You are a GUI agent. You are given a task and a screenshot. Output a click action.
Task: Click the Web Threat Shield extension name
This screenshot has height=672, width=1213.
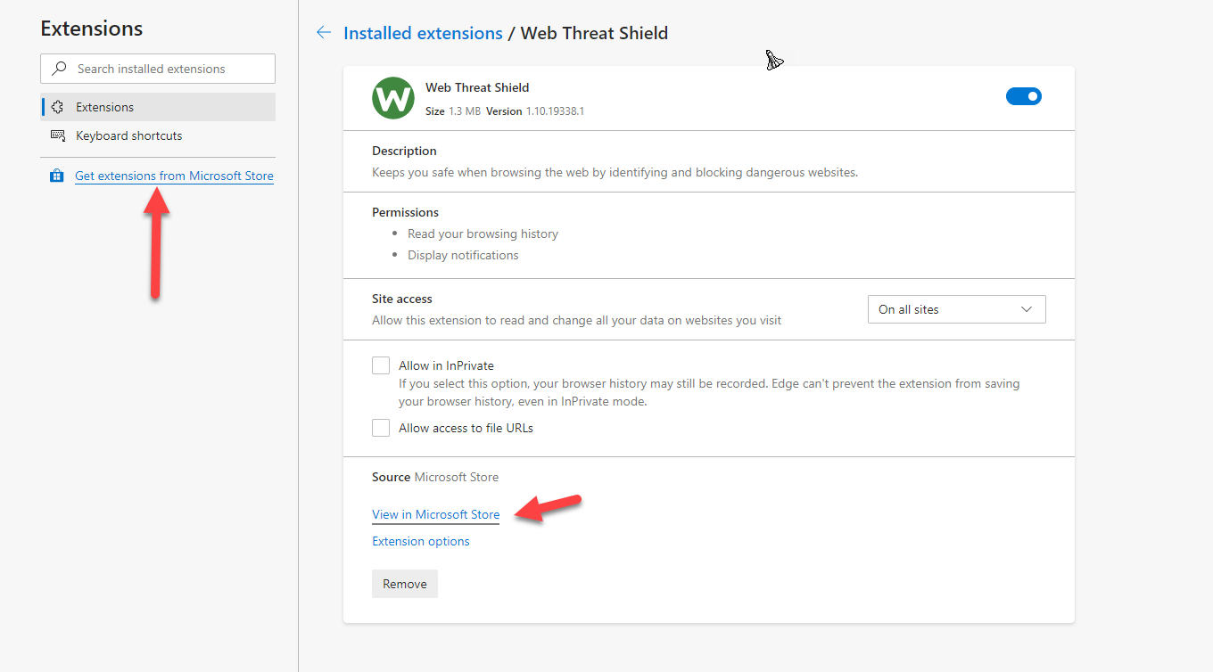point(477,87)
